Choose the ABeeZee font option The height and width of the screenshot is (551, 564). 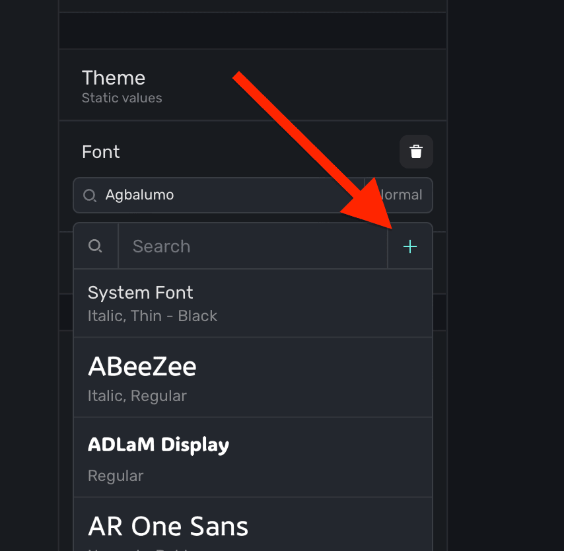(252, 377)
